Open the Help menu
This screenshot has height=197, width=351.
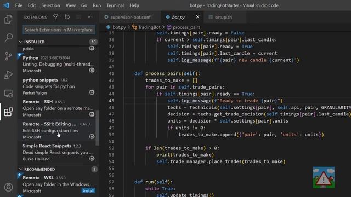click(x=134, y=5)
